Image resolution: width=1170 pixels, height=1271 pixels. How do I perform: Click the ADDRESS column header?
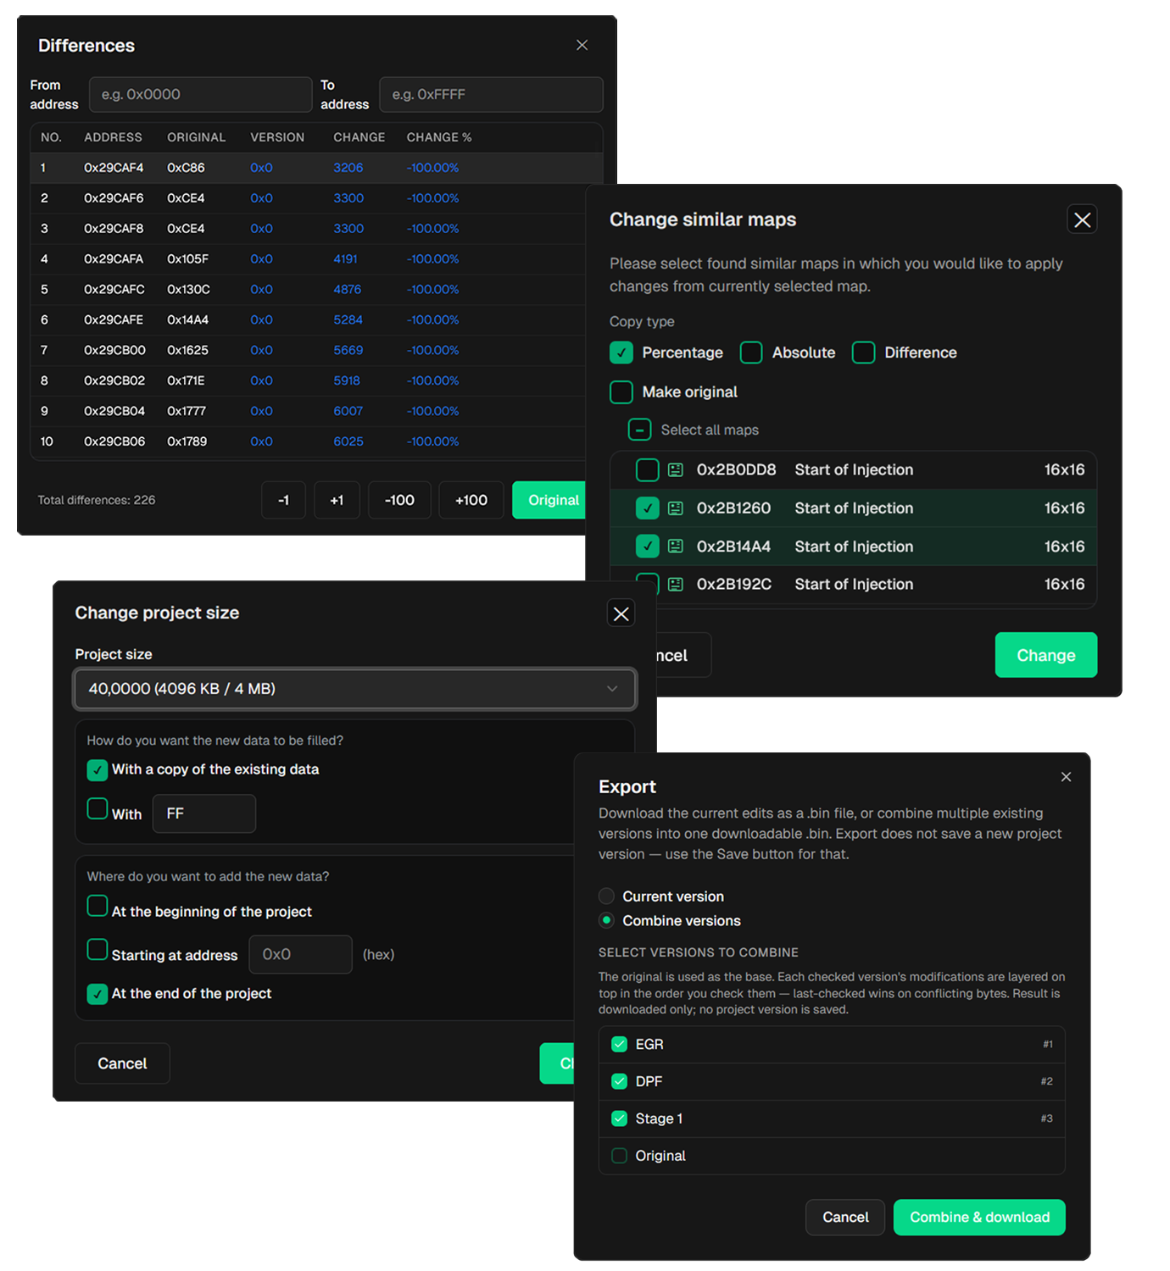coord(113,137)
